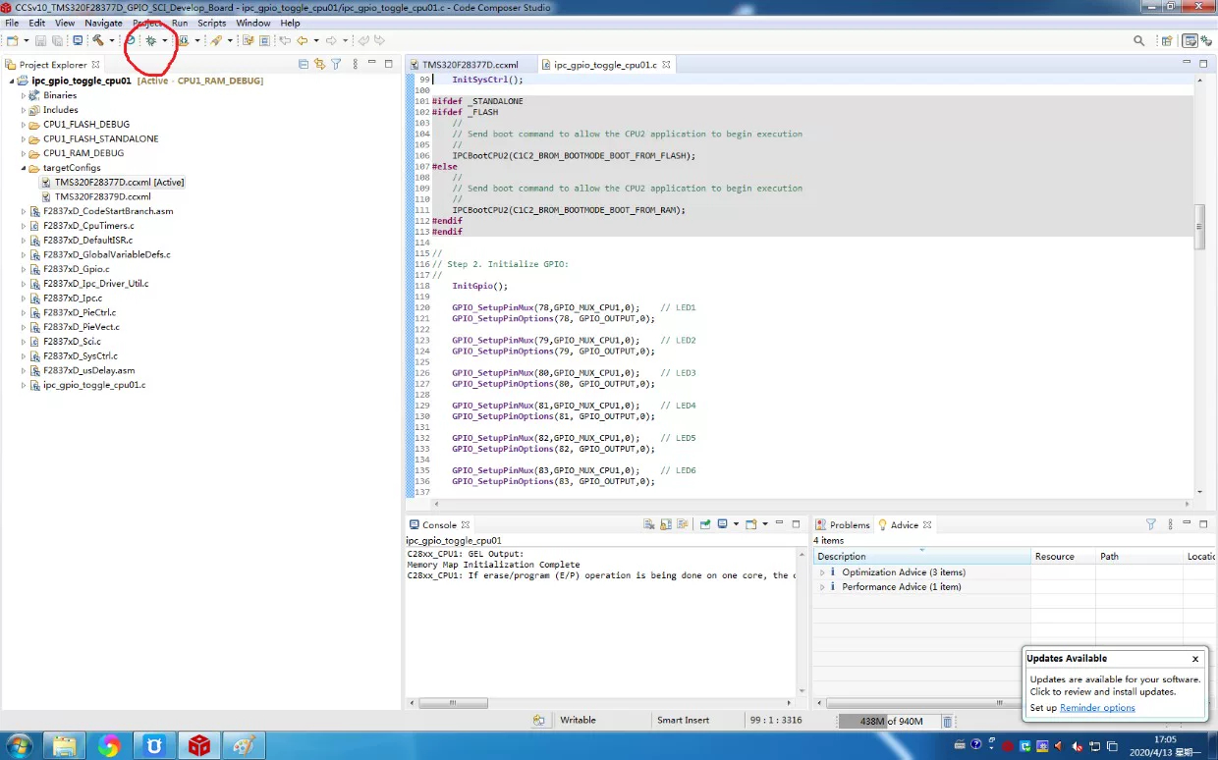
Task: Open the Navigate menu
Action: point(103,23)
